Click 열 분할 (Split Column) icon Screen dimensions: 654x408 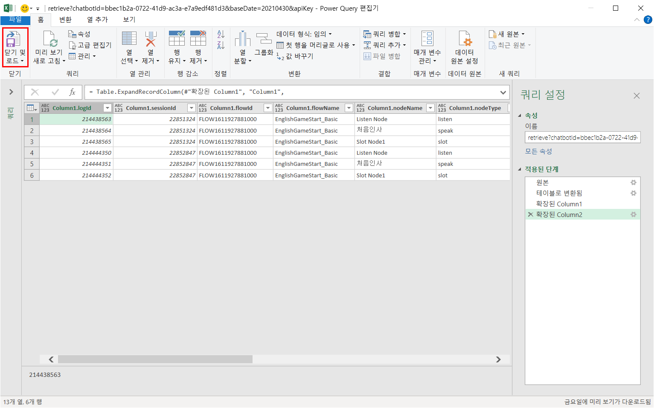point(242,39)
